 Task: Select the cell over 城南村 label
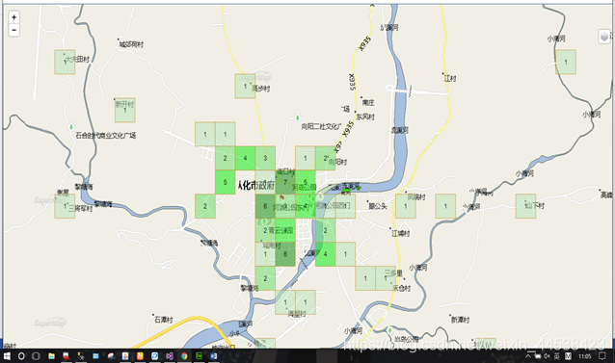pyautogui.click(x=265, y=254)
